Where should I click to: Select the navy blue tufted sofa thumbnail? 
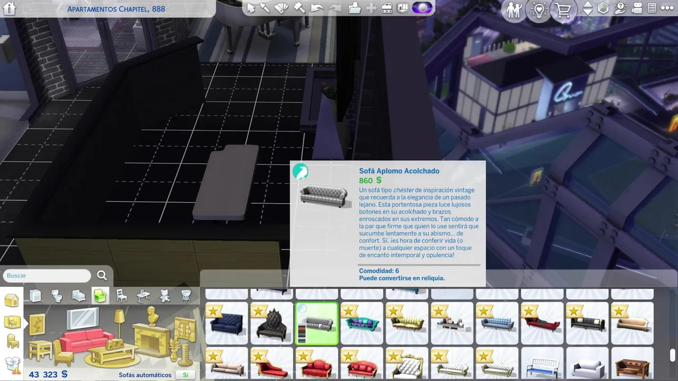(x=227, y=323)
